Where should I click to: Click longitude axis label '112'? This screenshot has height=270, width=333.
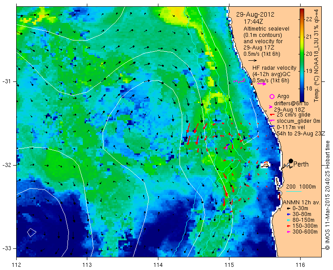coord(16,265)
